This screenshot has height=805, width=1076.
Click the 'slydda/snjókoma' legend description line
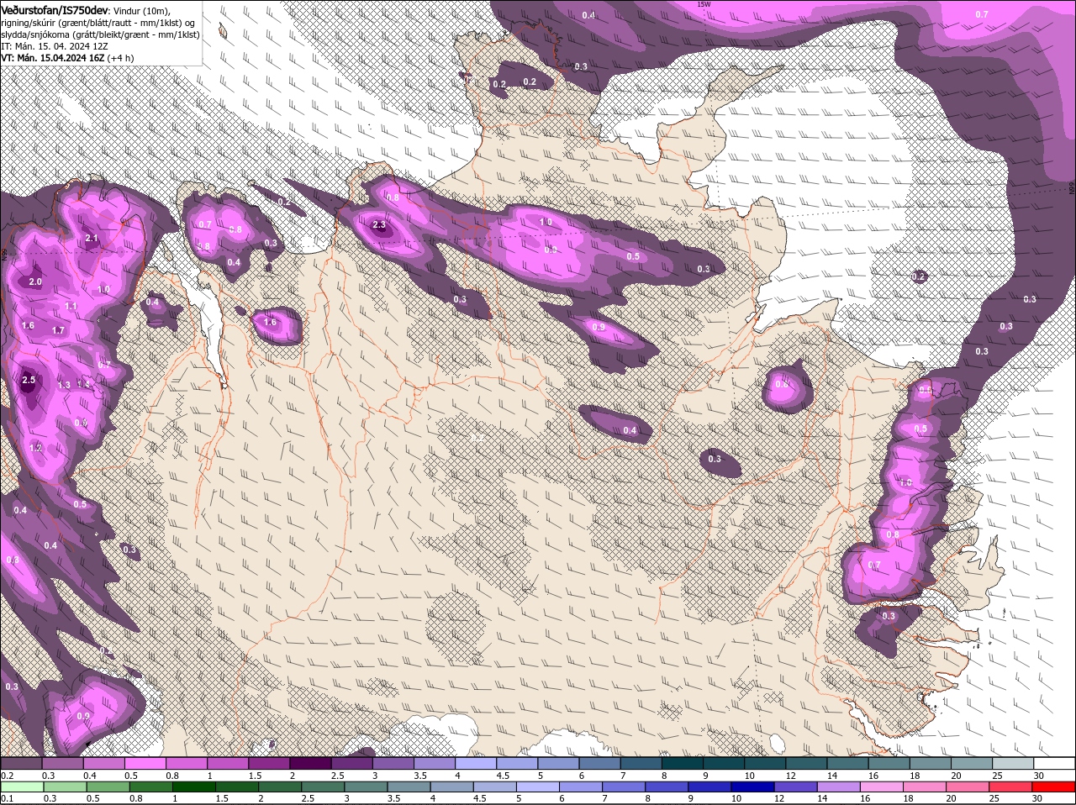100,34
